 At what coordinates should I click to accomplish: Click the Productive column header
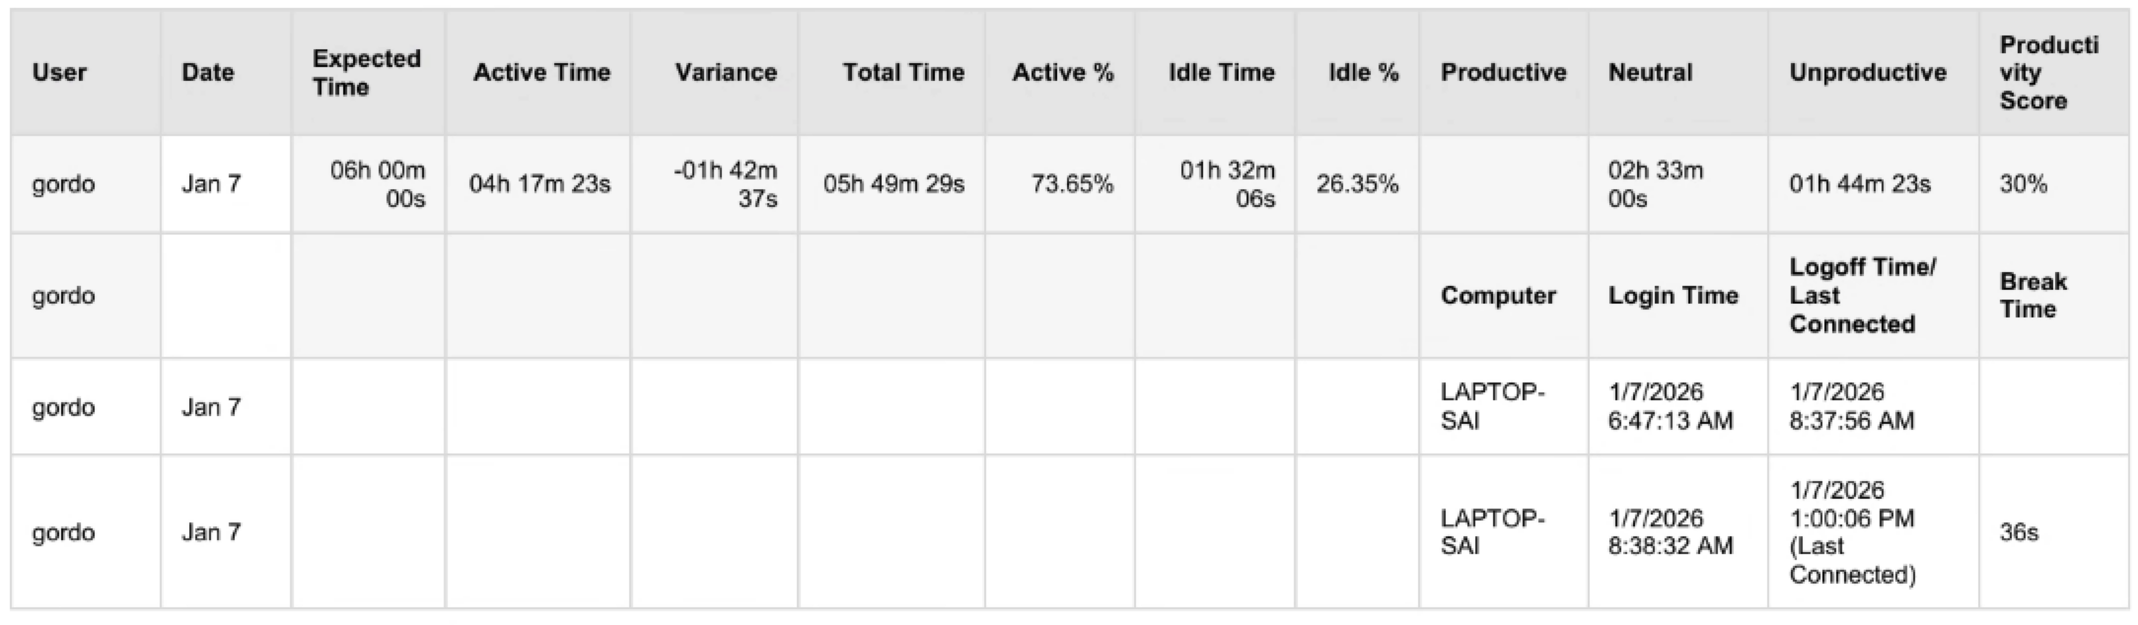coord(1503,73)
